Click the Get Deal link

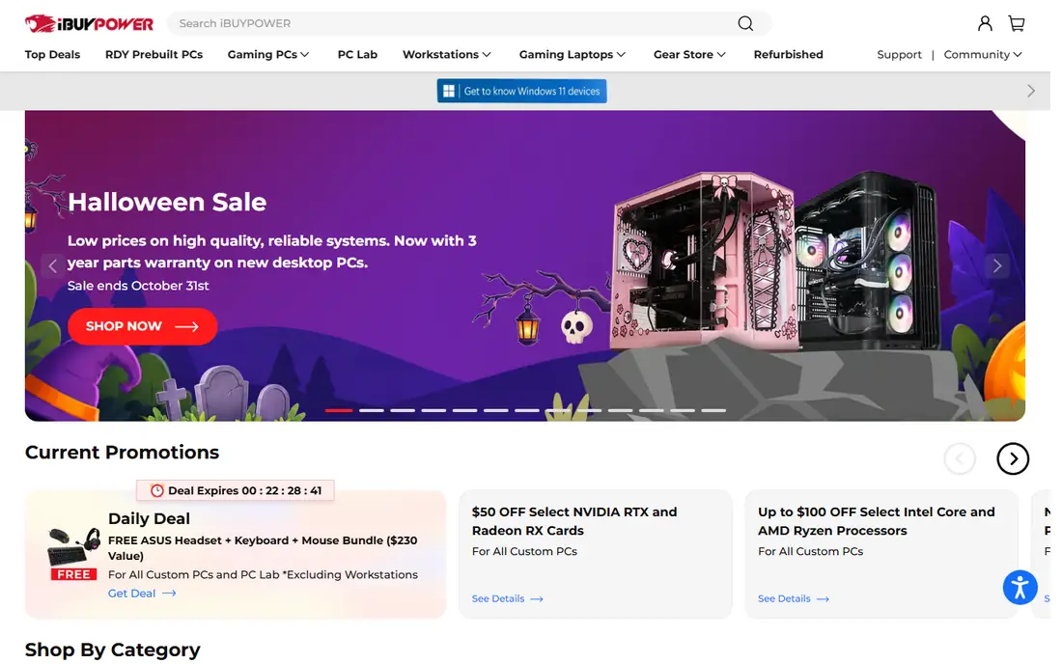[142, 594]
